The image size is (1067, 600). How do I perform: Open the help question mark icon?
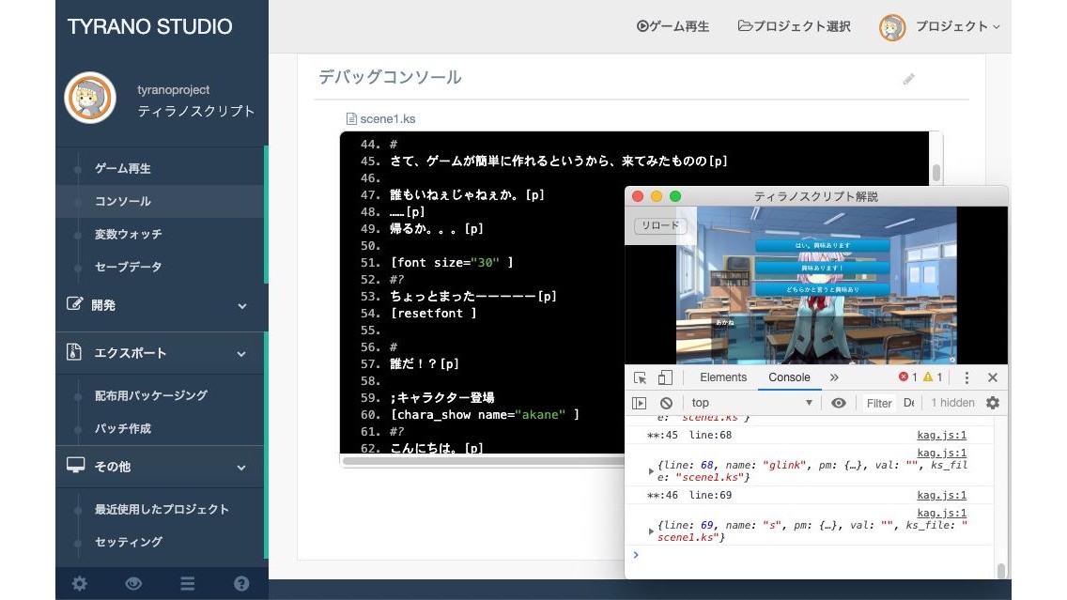coord(241,583)
